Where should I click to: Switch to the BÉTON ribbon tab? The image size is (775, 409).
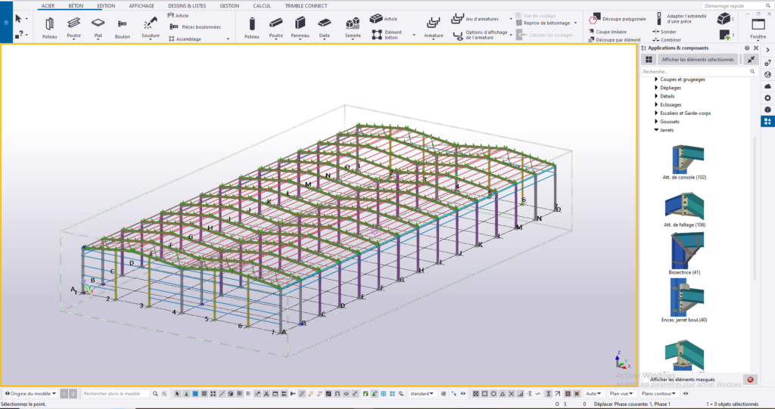[76, 6]
